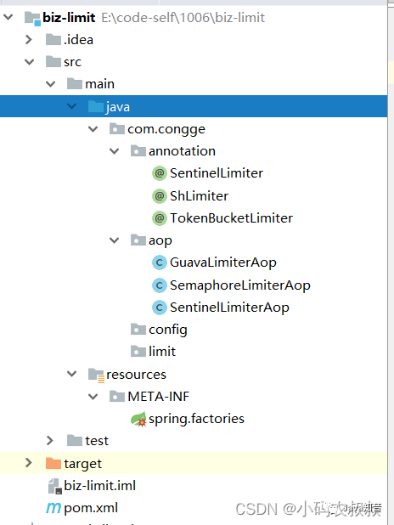Select the config package
Screen dimensions: 394x525
tap(159, 330)
